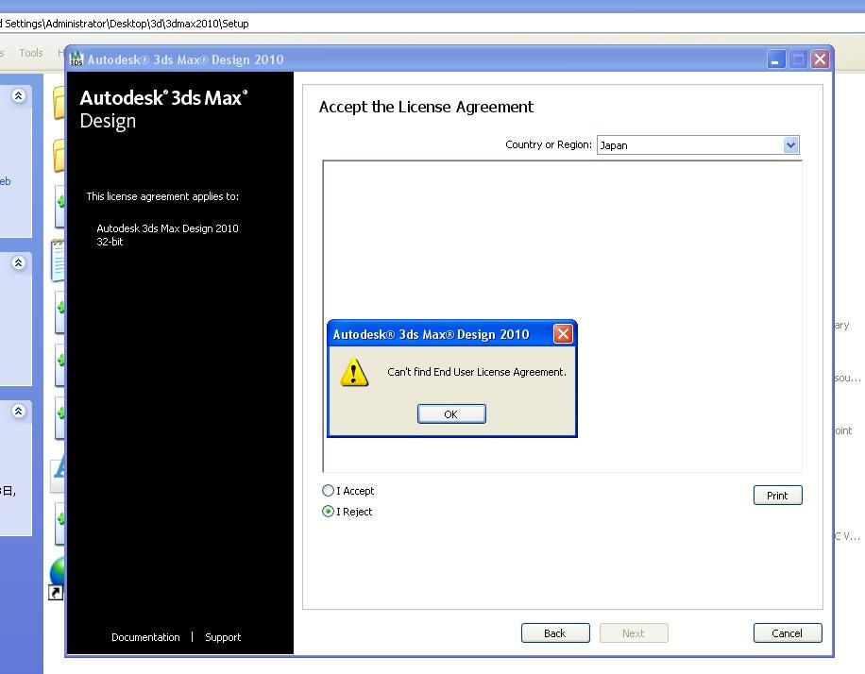Collapse the middle Explorer sidebar panel
Image resolution: width=865 pixels, height=674 pixels.
(x=18, y=262)
